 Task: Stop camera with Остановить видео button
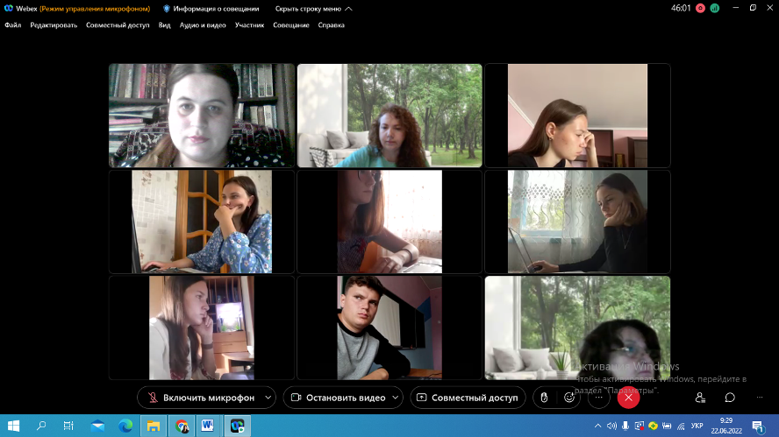coord(338,398)
